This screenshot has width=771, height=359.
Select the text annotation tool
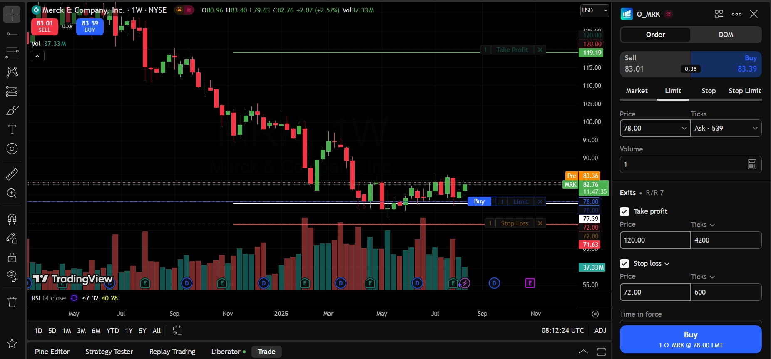(12, 129)
